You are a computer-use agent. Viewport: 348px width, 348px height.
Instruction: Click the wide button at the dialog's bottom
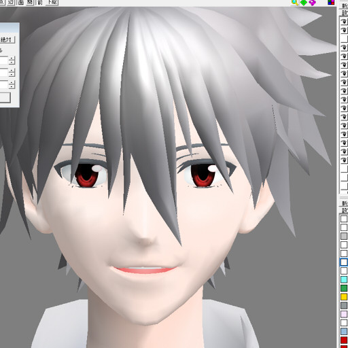[x=5, y=98]
